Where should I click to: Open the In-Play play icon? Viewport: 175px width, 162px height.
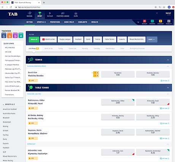(x=50, y=13)
